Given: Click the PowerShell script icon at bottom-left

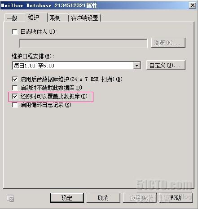Looking at the screenshot, I should click(10, 198).
